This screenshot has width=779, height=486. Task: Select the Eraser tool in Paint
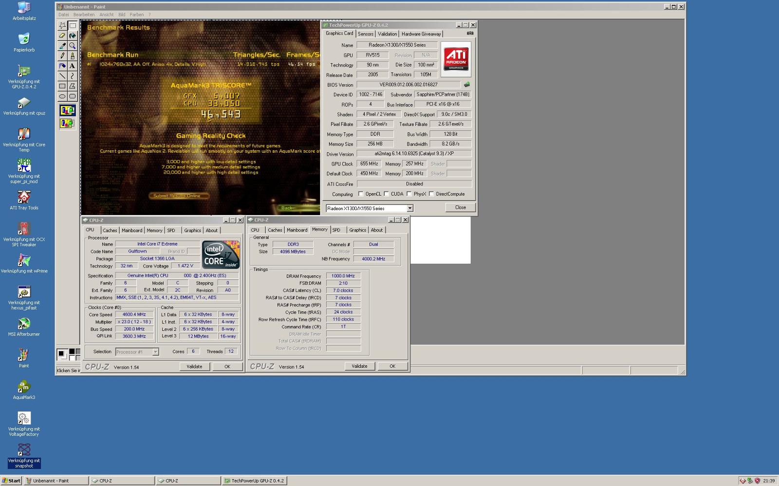click(62, 36)
